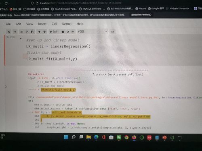Image resolution: width=202 pixels, height=151 pixels.
Task: Open Nature bookmark
Action: (x=141, y=8)
